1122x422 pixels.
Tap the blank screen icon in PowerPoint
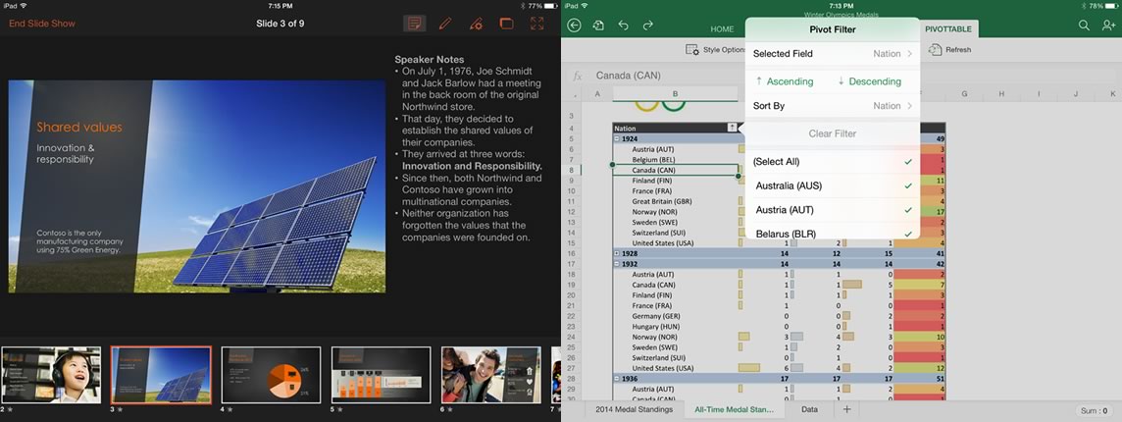pyautogui.click(x=507, y=24)
